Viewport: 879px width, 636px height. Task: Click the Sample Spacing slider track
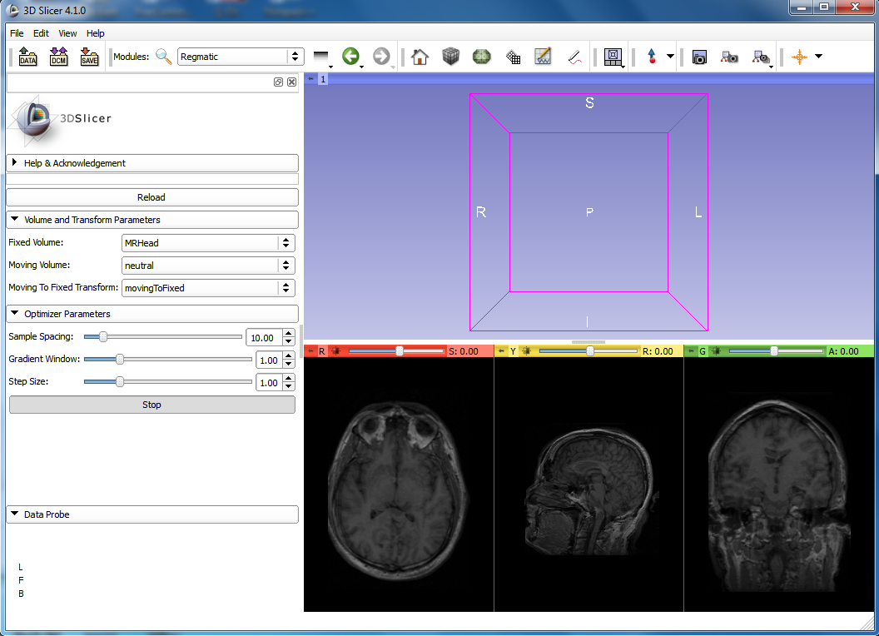coord(166,337)
